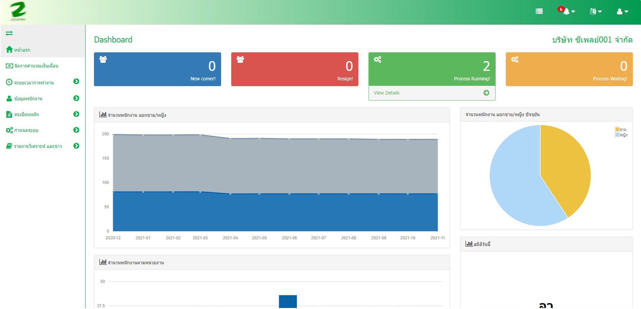The image size is (641, 309).
Task: Click the ZeePay logo
Action: [18, 11]
